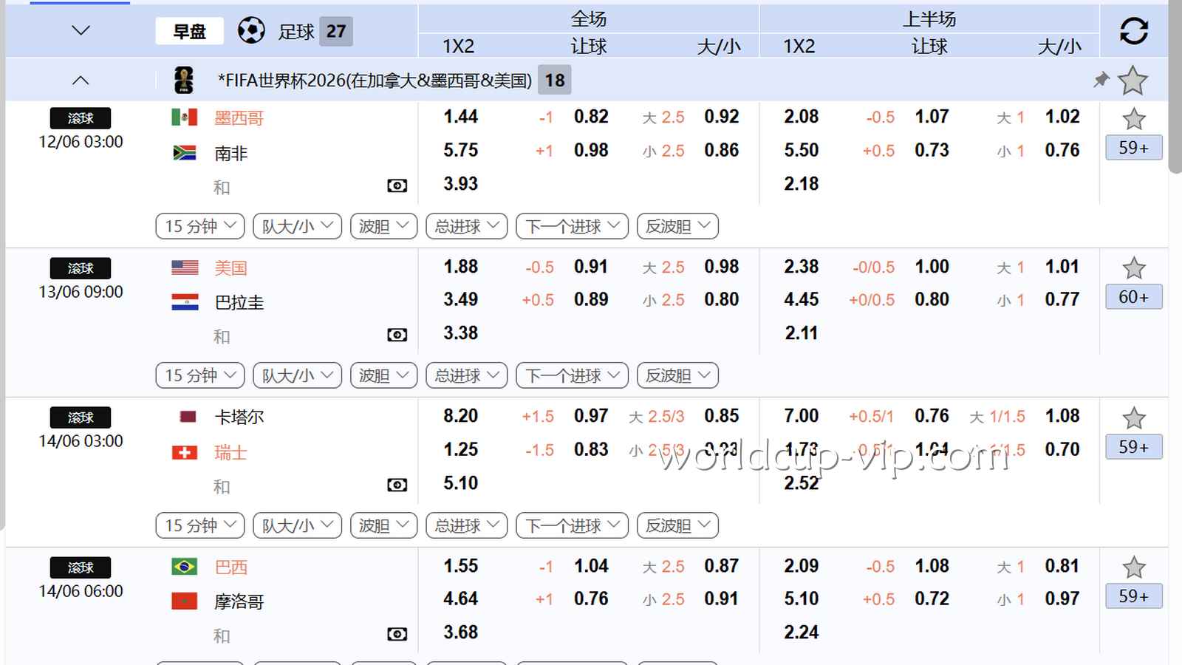The height and width of the screenshot is (665, 1182).
Task: Click the pin icon on the FIFA league row
Action: click(x=1101, y=80)
